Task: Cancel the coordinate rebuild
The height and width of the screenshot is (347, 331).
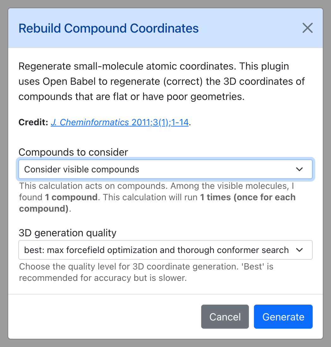Action: [225, 317]
